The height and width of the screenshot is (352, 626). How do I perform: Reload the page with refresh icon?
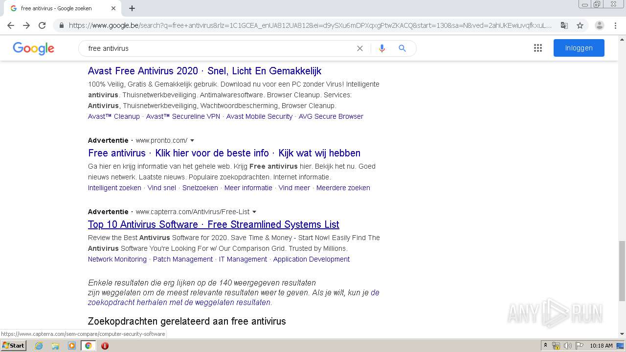tap(42, 25)
